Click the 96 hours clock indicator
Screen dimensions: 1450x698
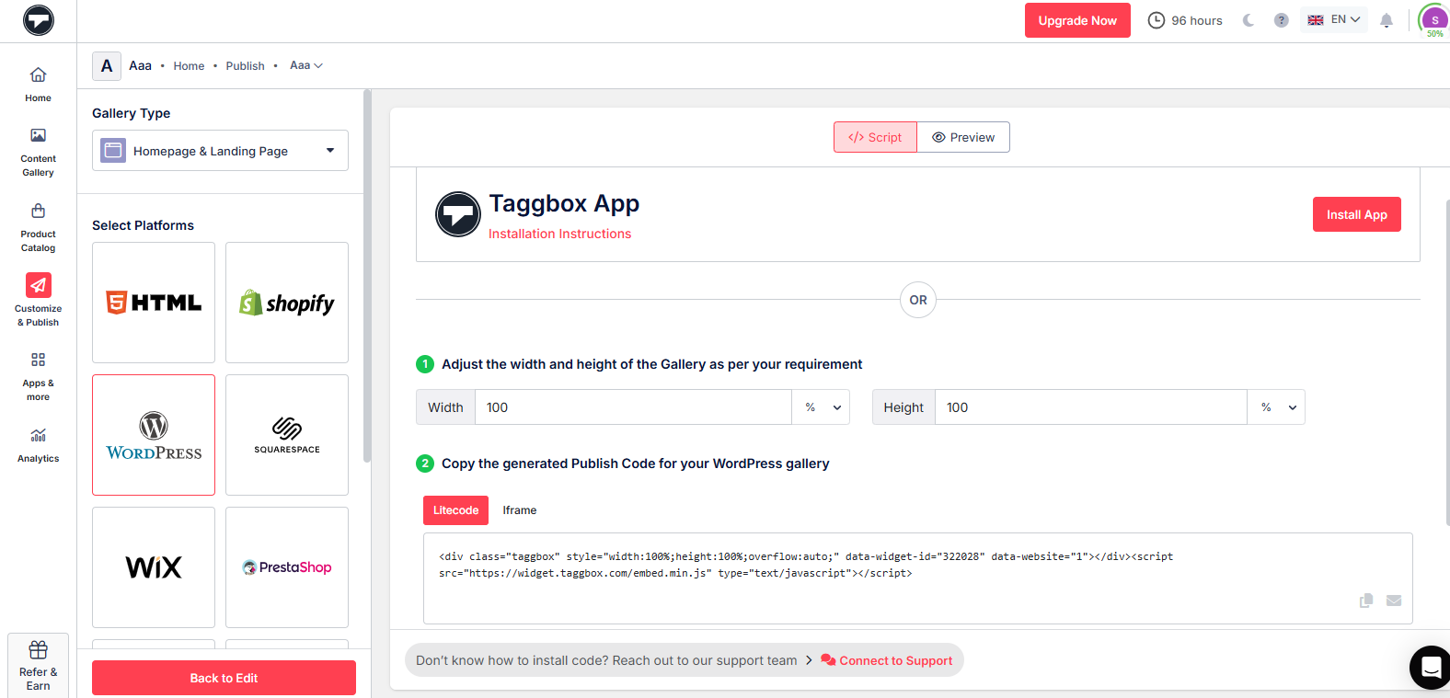pyautogui.click(x=1185, y=20)
